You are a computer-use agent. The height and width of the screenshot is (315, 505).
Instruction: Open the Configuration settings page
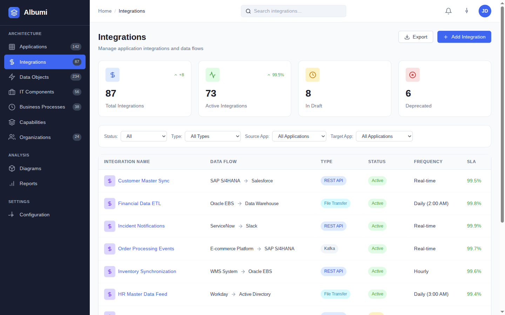point(34,215)
